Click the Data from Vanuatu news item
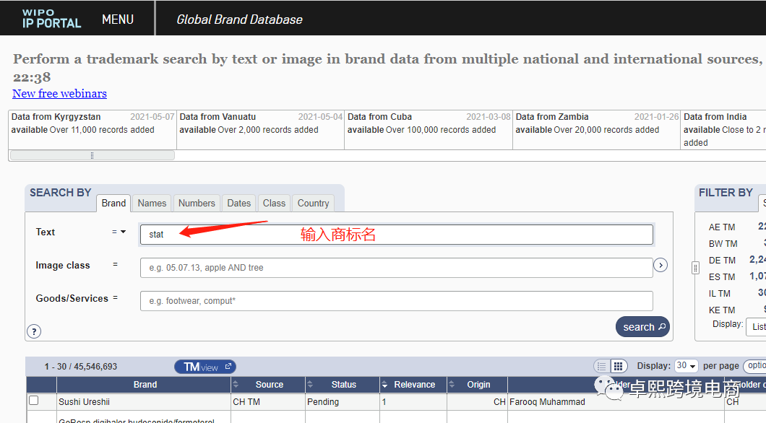The width and height of the screenshot is (766, 423). 260,129
